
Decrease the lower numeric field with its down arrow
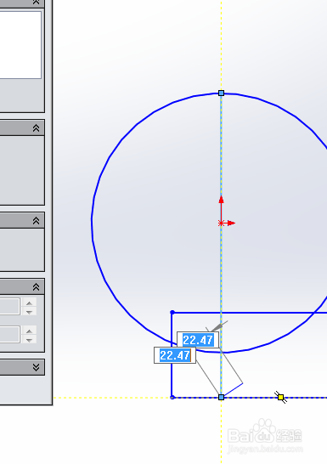tap(29, 340)
